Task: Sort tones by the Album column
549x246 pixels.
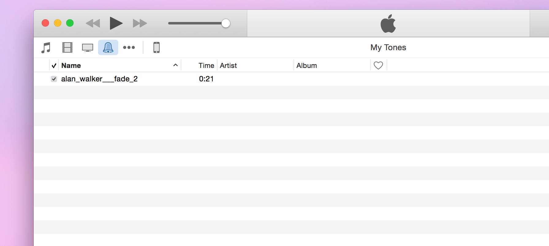Action: point(307,65)
